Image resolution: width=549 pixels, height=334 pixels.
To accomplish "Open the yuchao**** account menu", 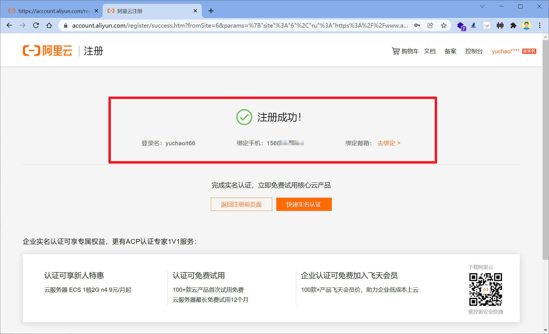I will (505, 51).
